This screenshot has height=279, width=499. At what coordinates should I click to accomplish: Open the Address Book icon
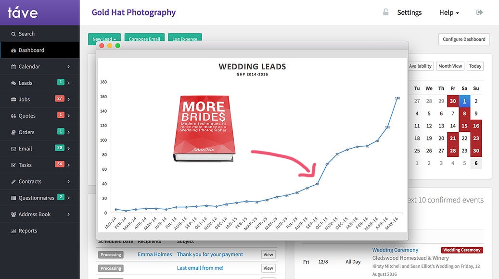click(x=13, y=214)
